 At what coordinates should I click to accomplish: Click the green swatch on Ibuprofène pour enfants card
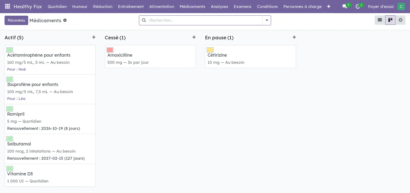pos(10,79)
